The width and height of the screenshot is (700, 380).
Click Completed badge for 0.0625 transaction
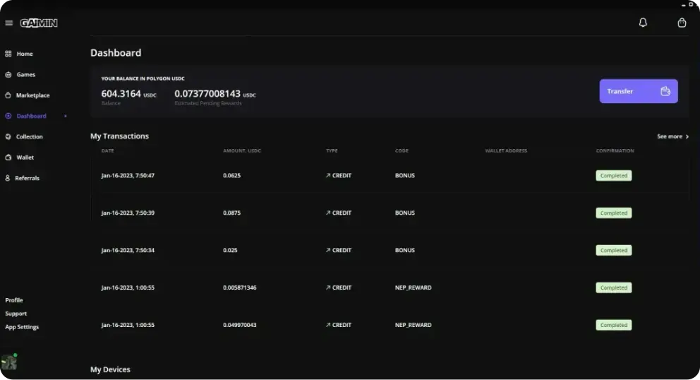tap(613, 175)
